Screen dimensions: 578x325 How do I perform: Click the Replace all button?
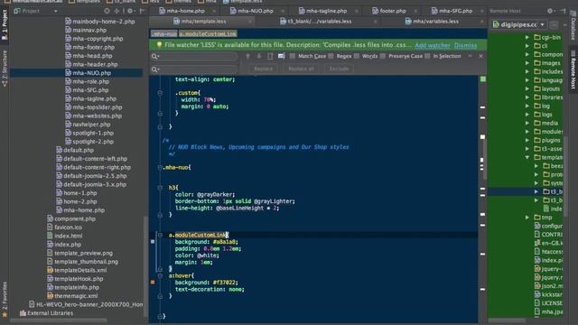click(301, 69)
